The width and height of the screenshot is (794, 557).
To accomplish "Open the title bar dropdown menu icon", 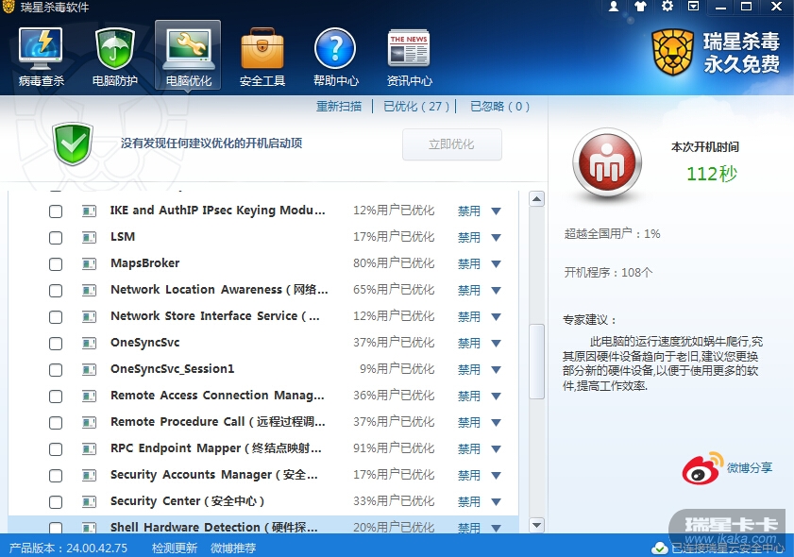I will [x=693, y=7].
